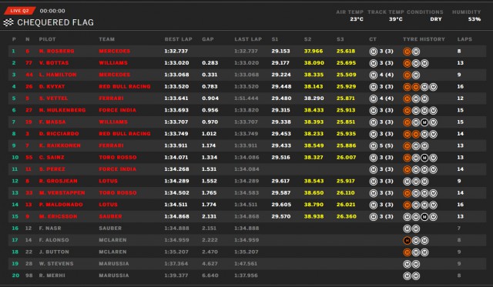Click the S1 column header

pyautogui.click(x=275, y=39)
